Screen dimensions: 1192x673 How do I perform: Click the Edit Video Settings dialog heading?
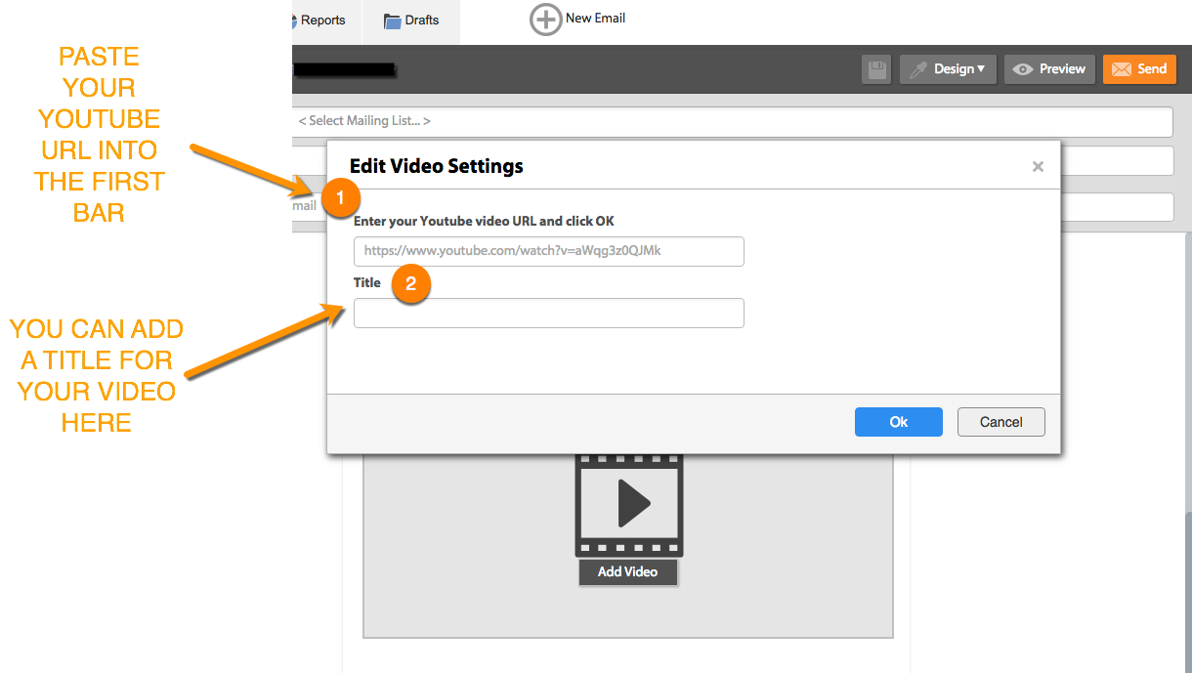pos(436,166)
